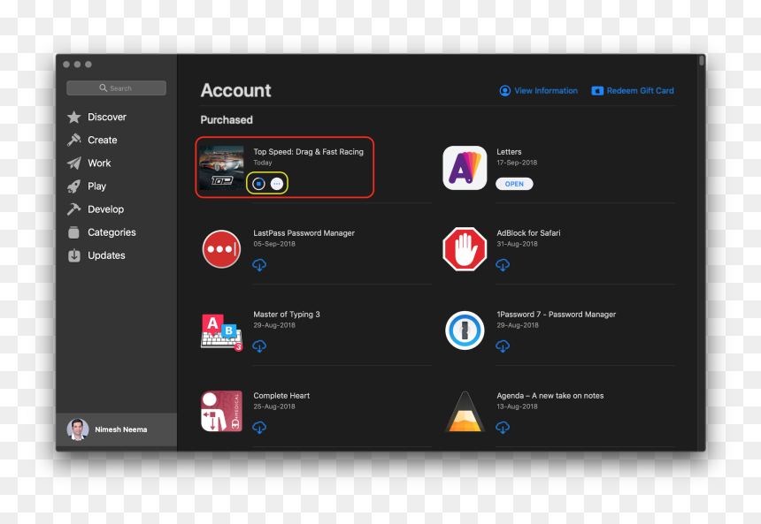Click the Agenda app icon

click(465, 412)
